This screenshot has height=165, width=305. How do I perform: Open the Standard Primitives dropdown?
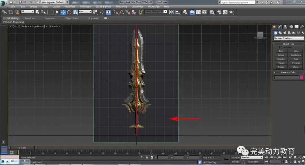[x=289, y=38]
